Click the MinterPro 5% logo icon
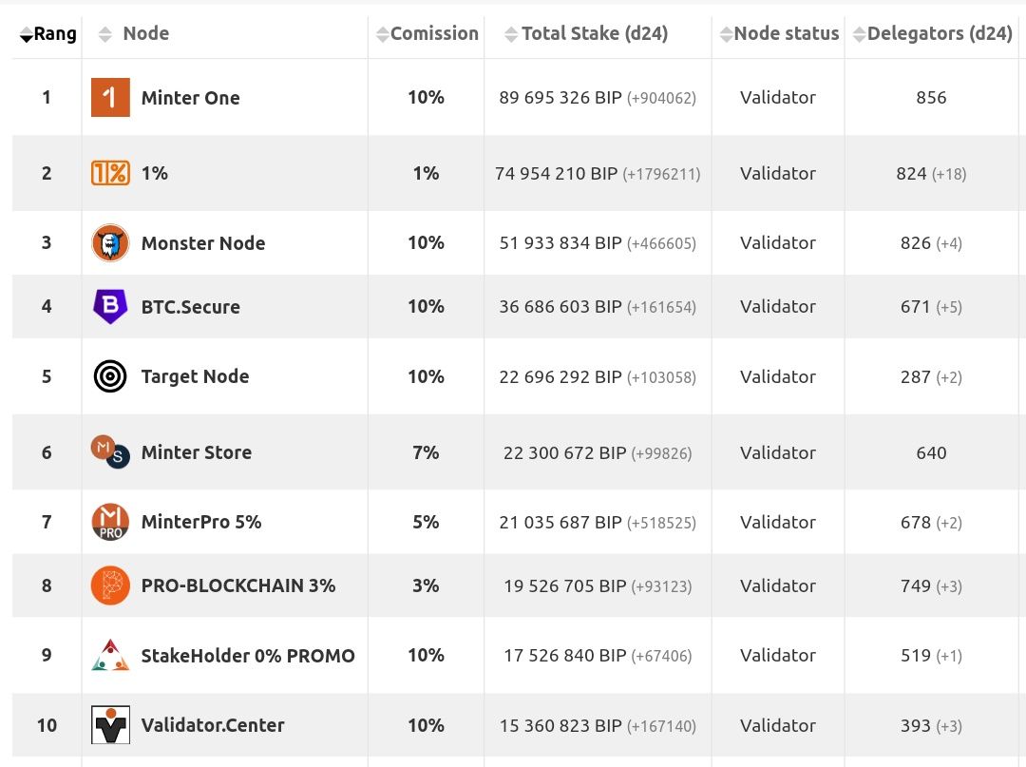1026x767 pixels. tap(110, 522)
